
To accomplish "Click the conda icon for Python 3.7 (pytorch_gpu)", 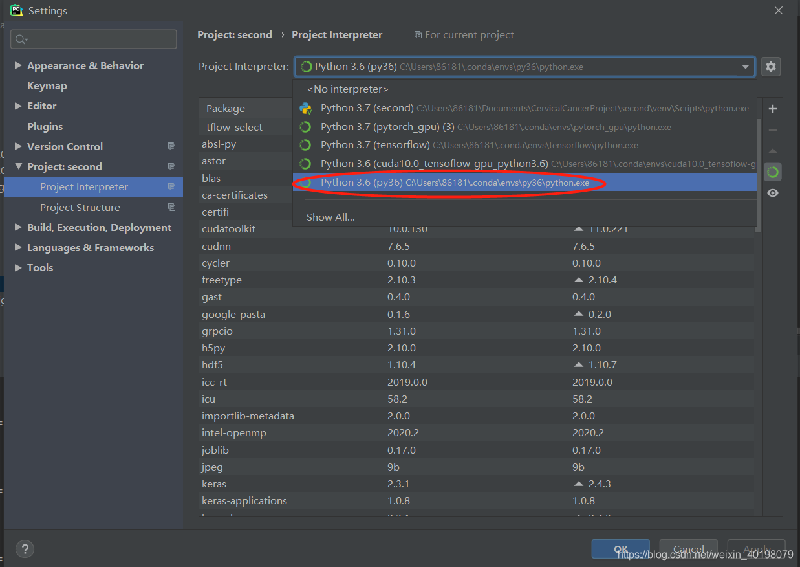I will 307,127.
